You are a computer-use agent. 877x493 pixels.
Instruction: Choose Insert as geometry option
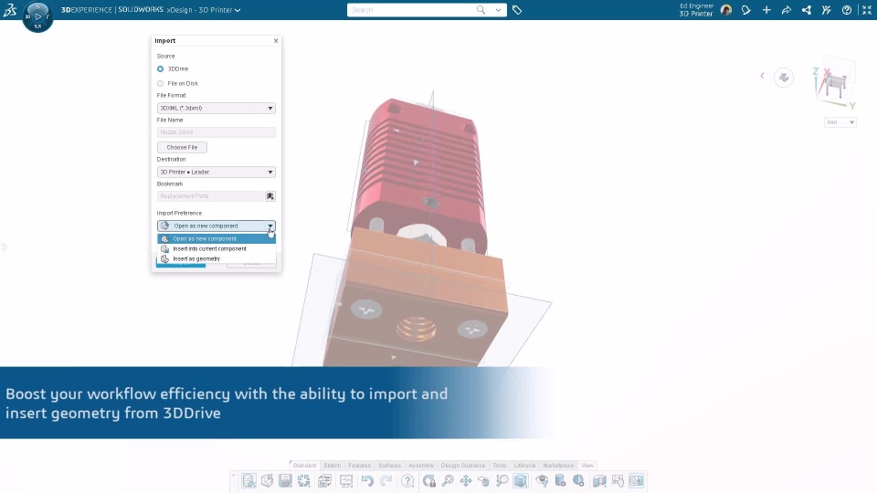pyautogui.click(x=216, y=258)
